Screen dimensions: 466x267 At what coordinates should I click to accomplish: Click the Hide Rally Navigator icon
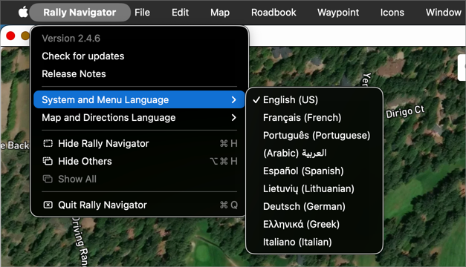pyautogui.click(x=48, y=144)
